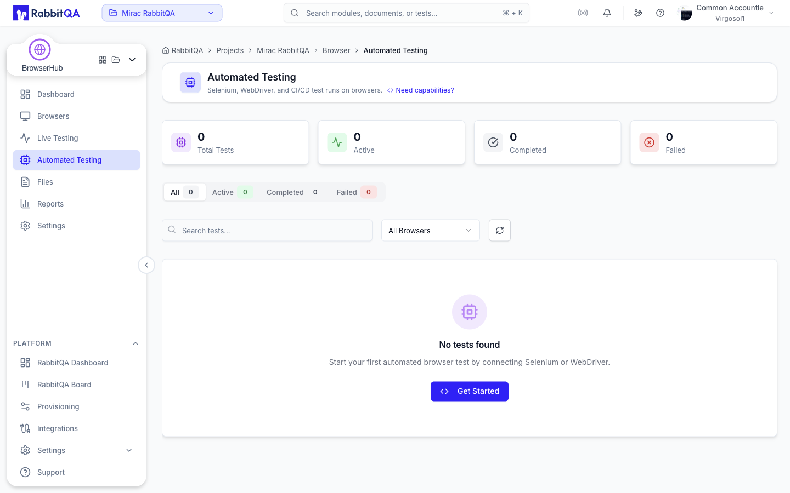Collapse the Platform section
Image resolution: width=790 pixels, height=493 pixels.
(x=136, y=343)
